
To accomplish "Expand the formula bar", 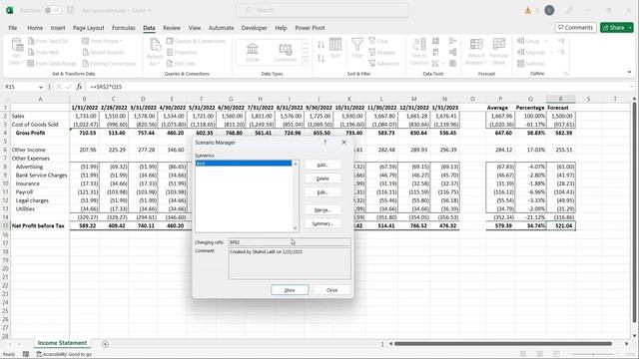I will tap(632, 87).
